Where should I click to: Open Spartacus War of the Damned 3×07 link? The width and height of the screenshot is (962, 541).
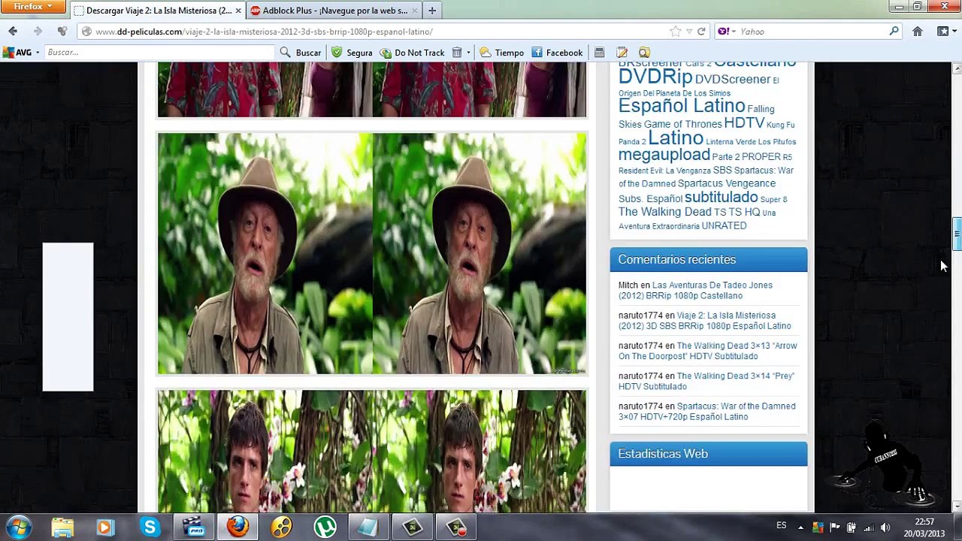pyautogui.click(x=706, y=411)
